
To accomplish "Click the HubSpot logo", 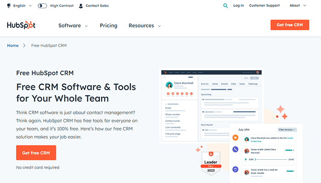I will coord(21,25).
